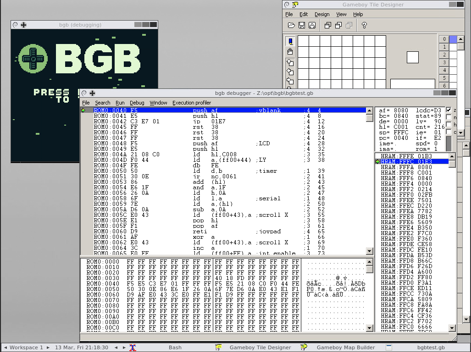Open Design menu in Tile Designer
Image resolution: width=471 pixels, height=352 pixels.
(322, 14)
